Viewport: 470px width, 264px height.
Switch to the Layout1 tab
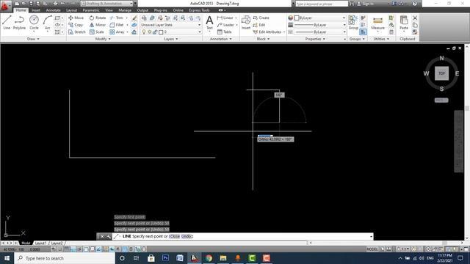point(40,243)
